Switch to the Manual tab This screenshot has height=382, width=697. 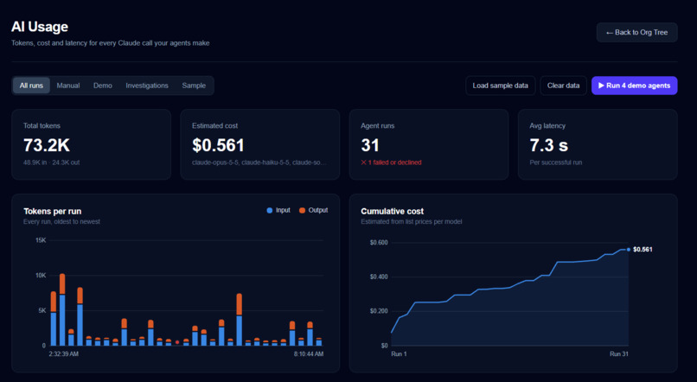click(68, 86)
